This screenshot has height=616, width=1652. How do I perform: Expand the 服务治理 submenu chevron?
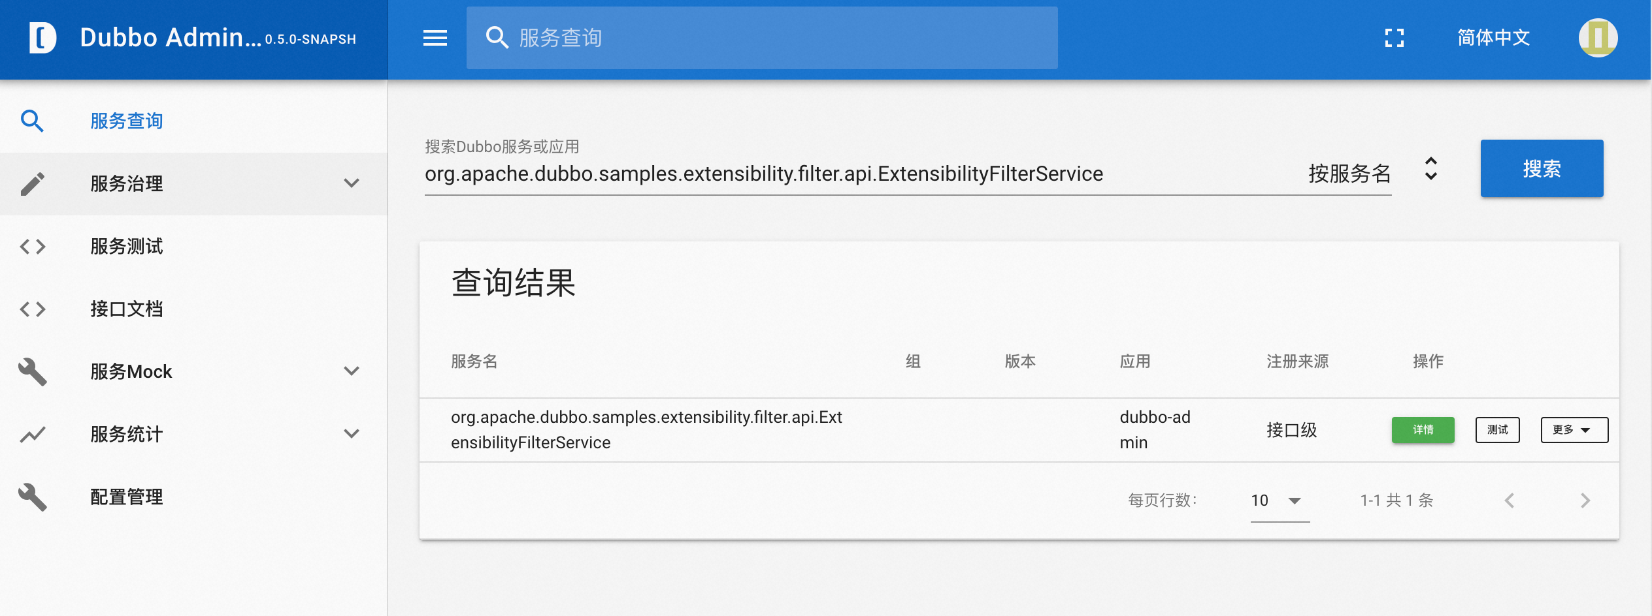352,183
